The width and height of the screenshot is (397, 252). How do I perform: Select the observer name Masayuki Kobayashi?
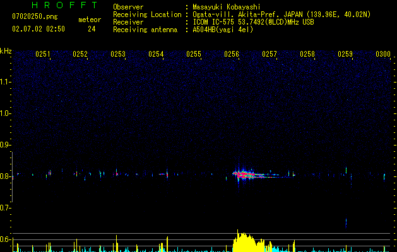(x=227, y=7)
